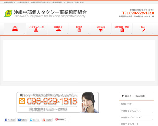Select the 料金表 clipboard icon
The width and height of the screenshot is (158, 126).
tap(79, 29)
